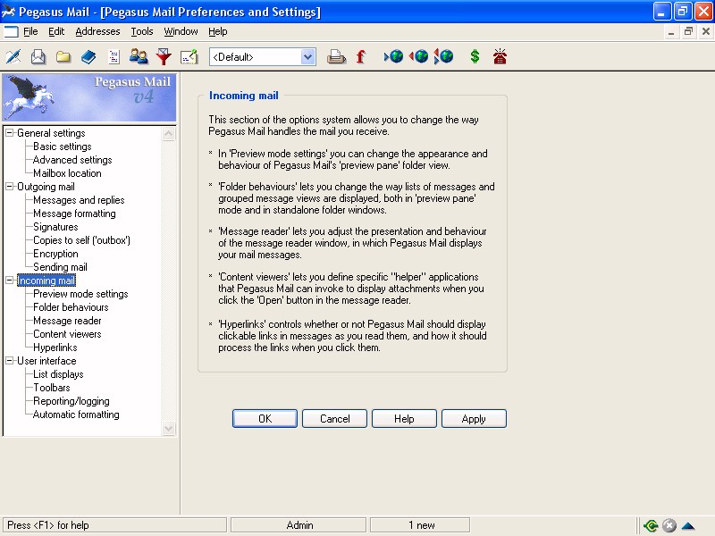Click the settings tree scroll-down arrow
Viewport: 715px width, 536px height.
point(169,428)
